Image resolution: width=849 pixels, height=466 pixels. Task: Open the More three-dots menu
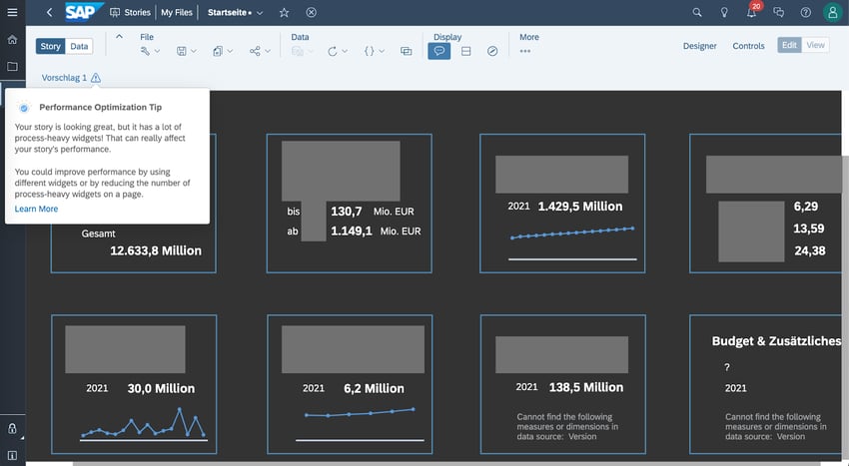coord(524,52)
